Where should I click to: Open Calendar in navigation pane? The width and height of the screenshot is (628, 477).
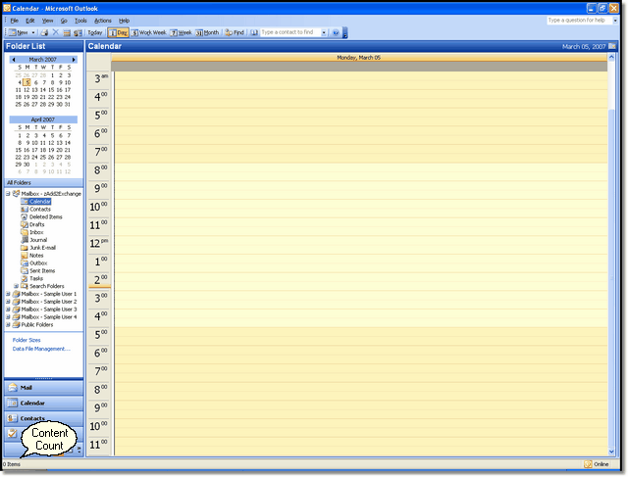[43, 403]
